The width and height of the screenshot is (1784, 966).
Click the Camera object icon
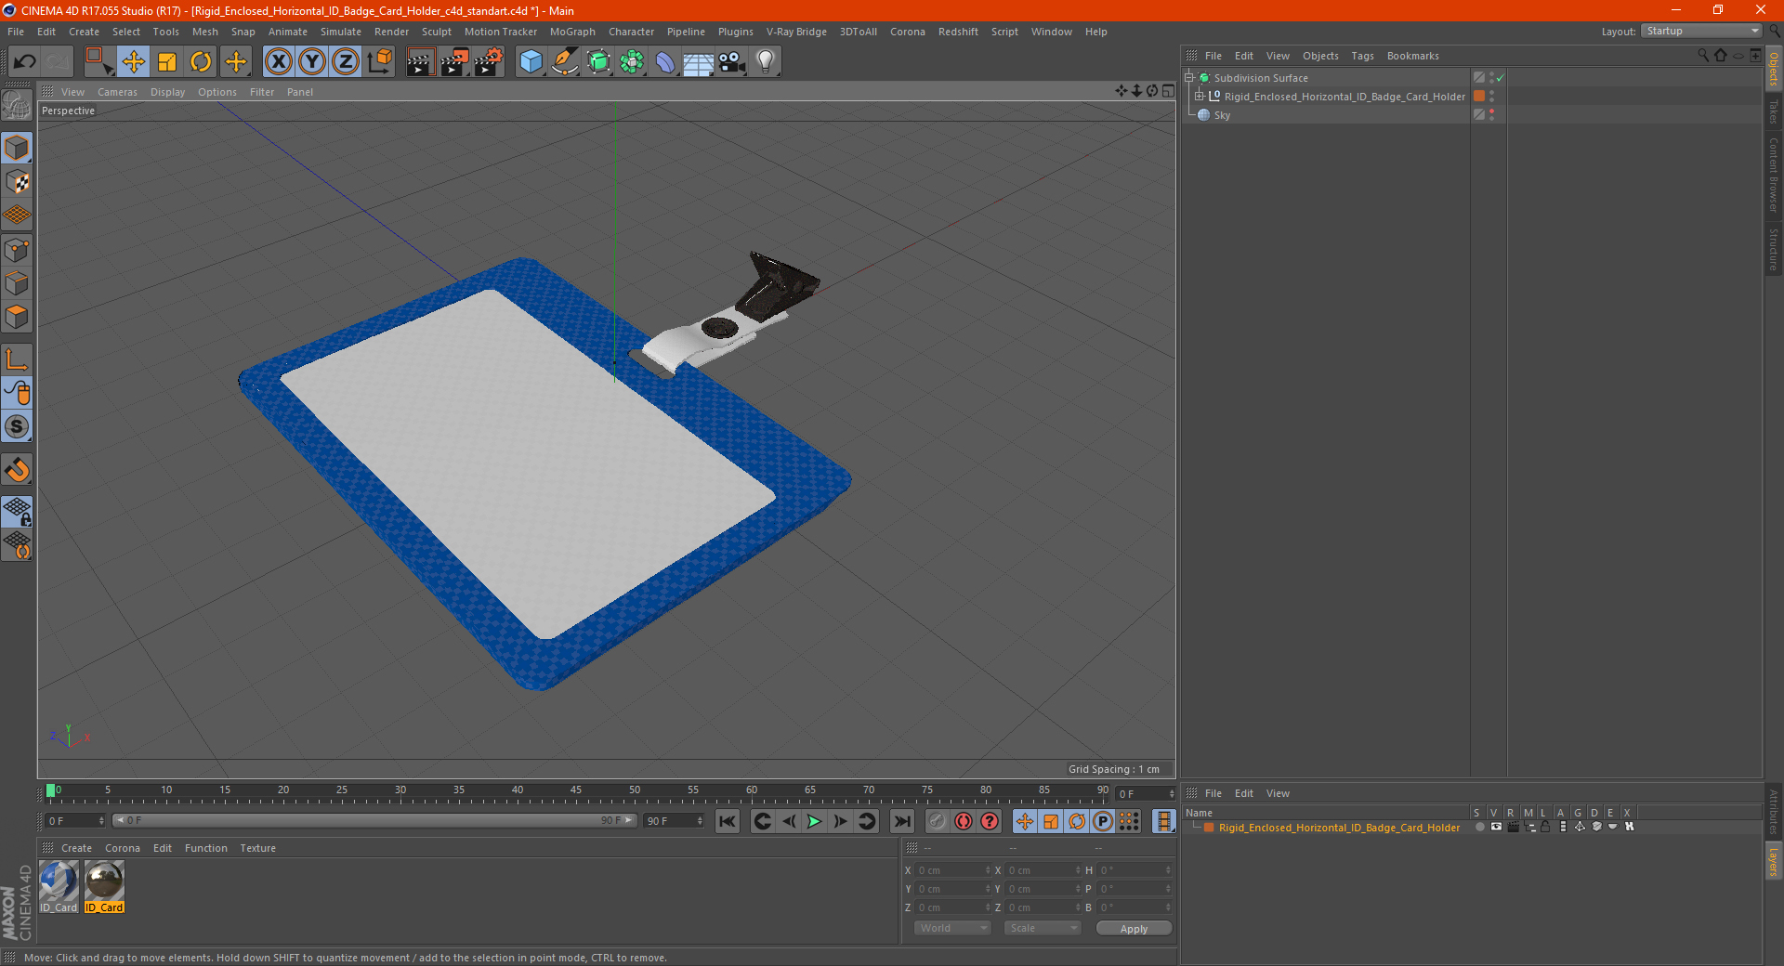click(x=732, y=62)
